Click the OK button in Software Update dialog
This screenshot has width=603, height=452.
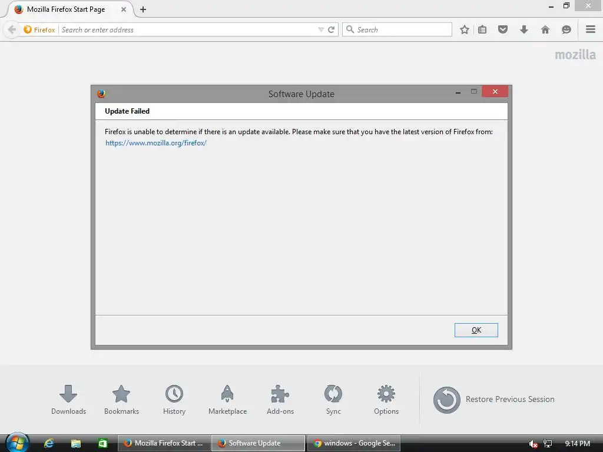pyautogui.click(x=476, y=330)
